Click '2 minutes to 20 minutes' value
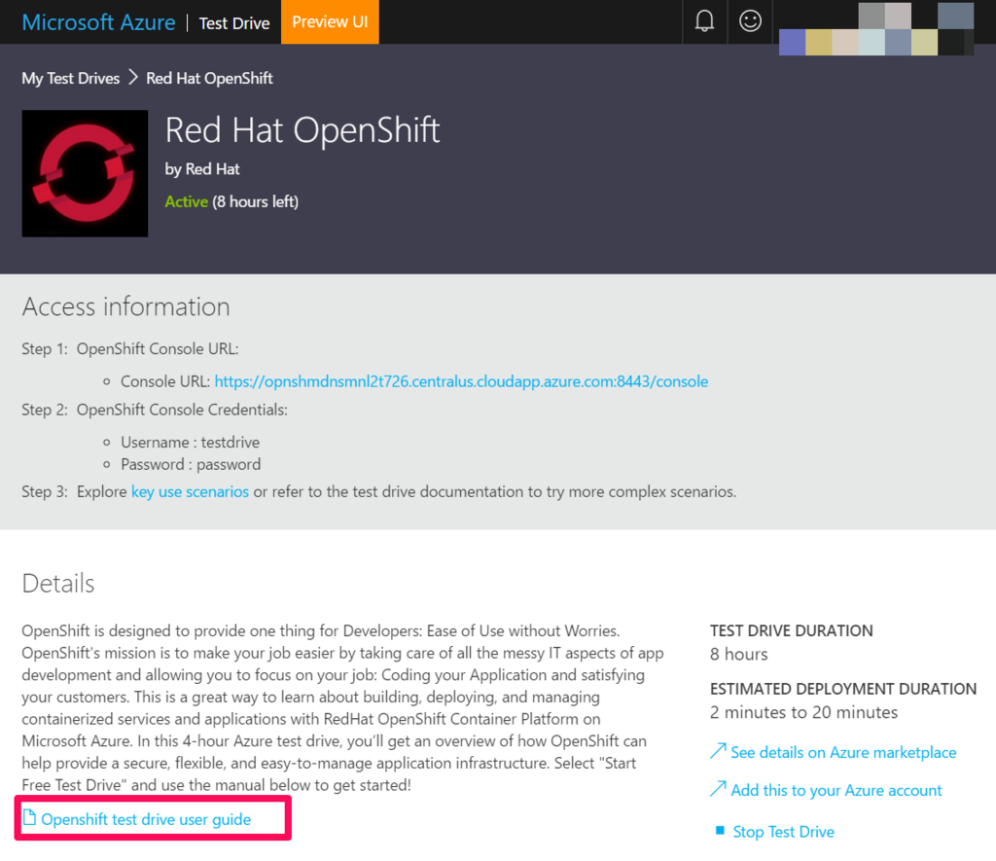 point(803,712)
